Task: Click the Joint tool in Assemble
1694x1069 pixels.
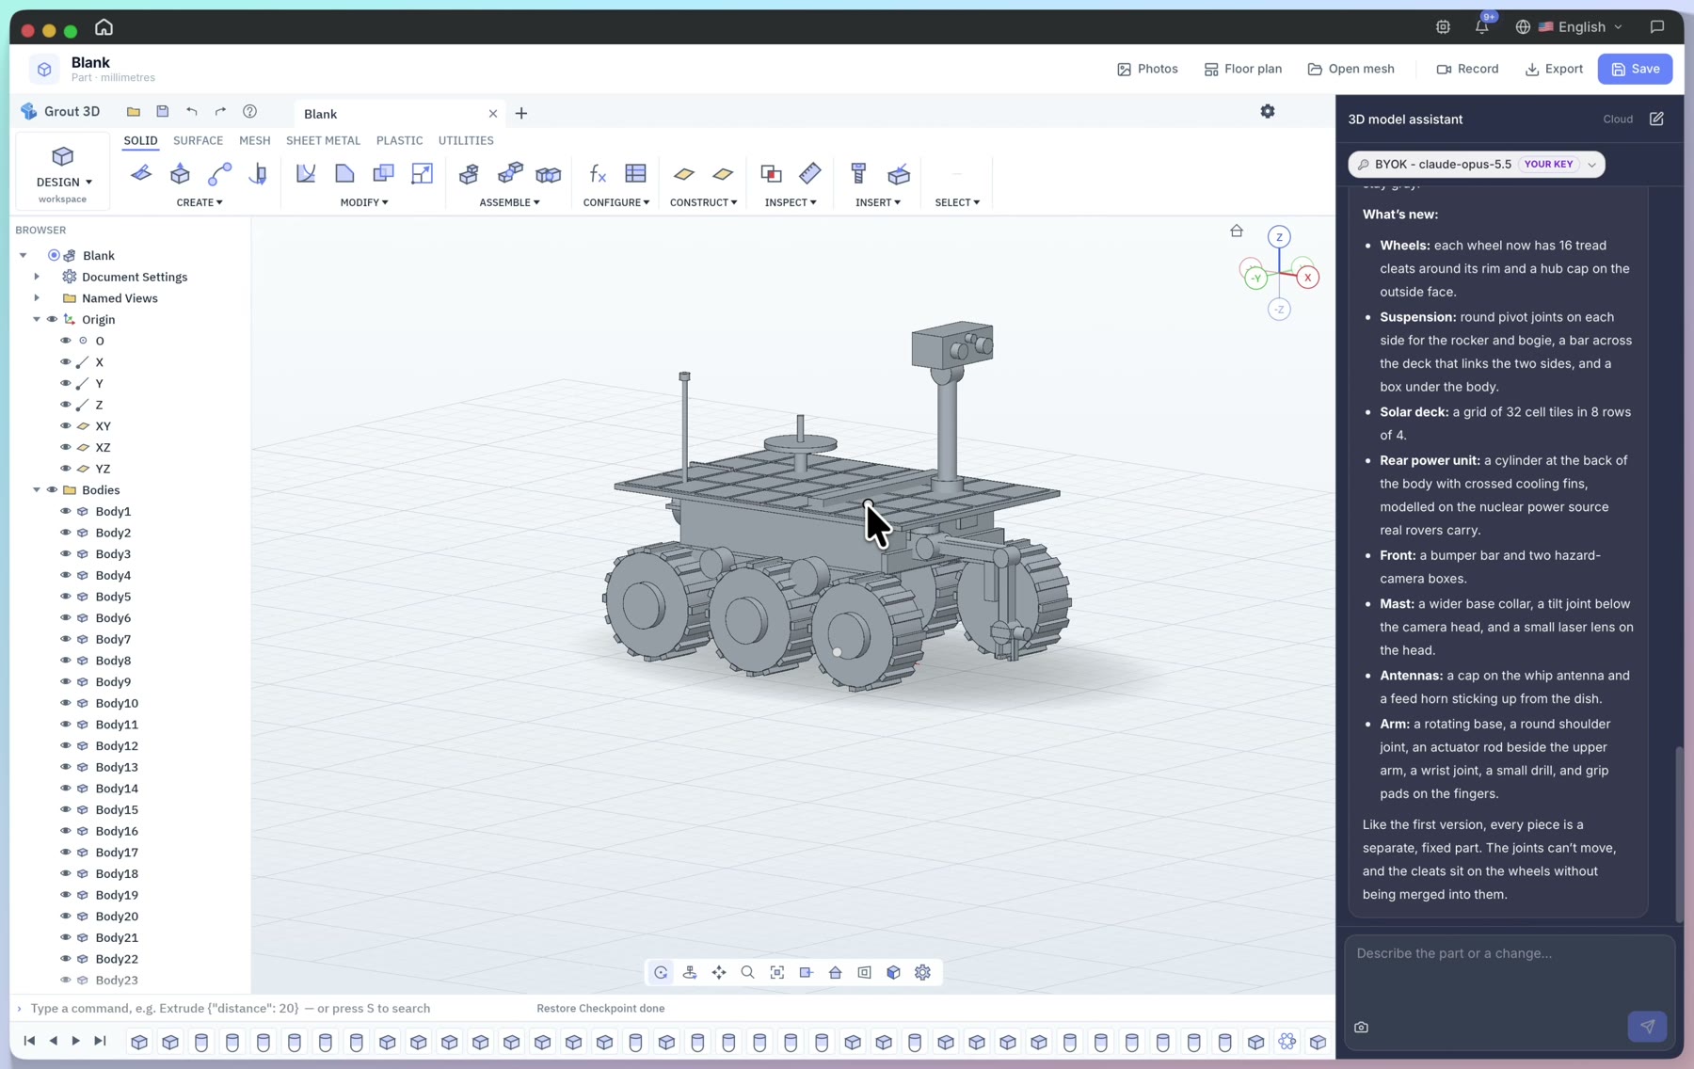Action: click(509, 173)
